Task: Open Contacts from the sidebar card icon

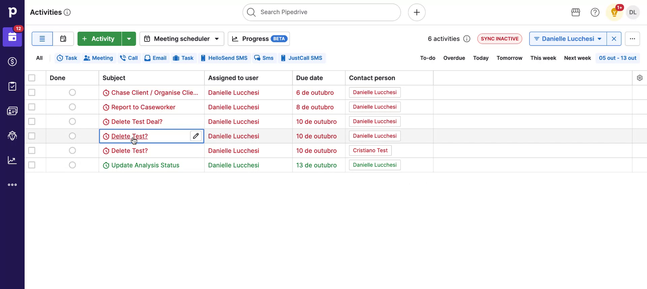Action: click(12, 111)
